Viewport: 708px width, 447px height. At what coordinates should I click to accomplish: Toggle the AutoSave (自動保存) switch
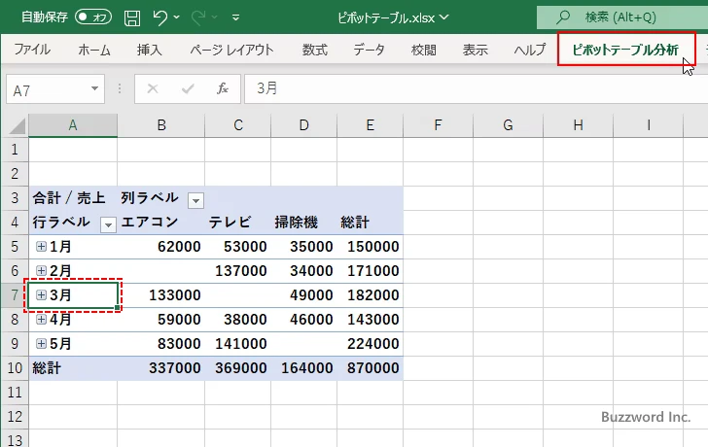93,17
